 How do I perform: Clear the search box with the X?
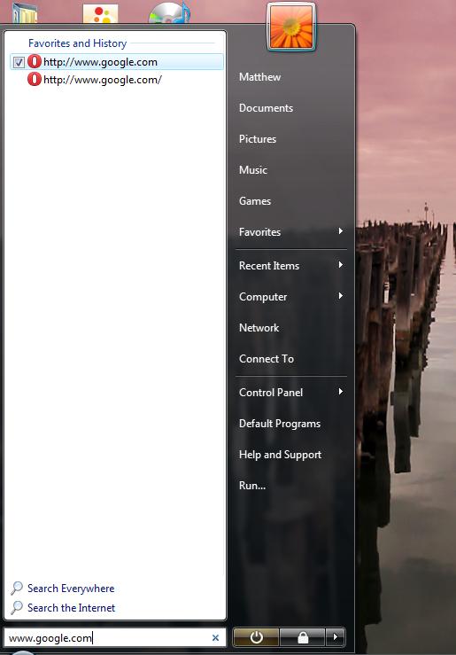pos(215,638)
